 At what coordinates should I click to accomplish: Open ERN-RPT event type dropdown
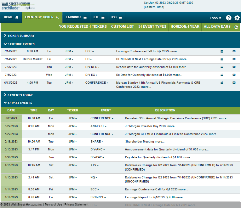click(98, 197)
